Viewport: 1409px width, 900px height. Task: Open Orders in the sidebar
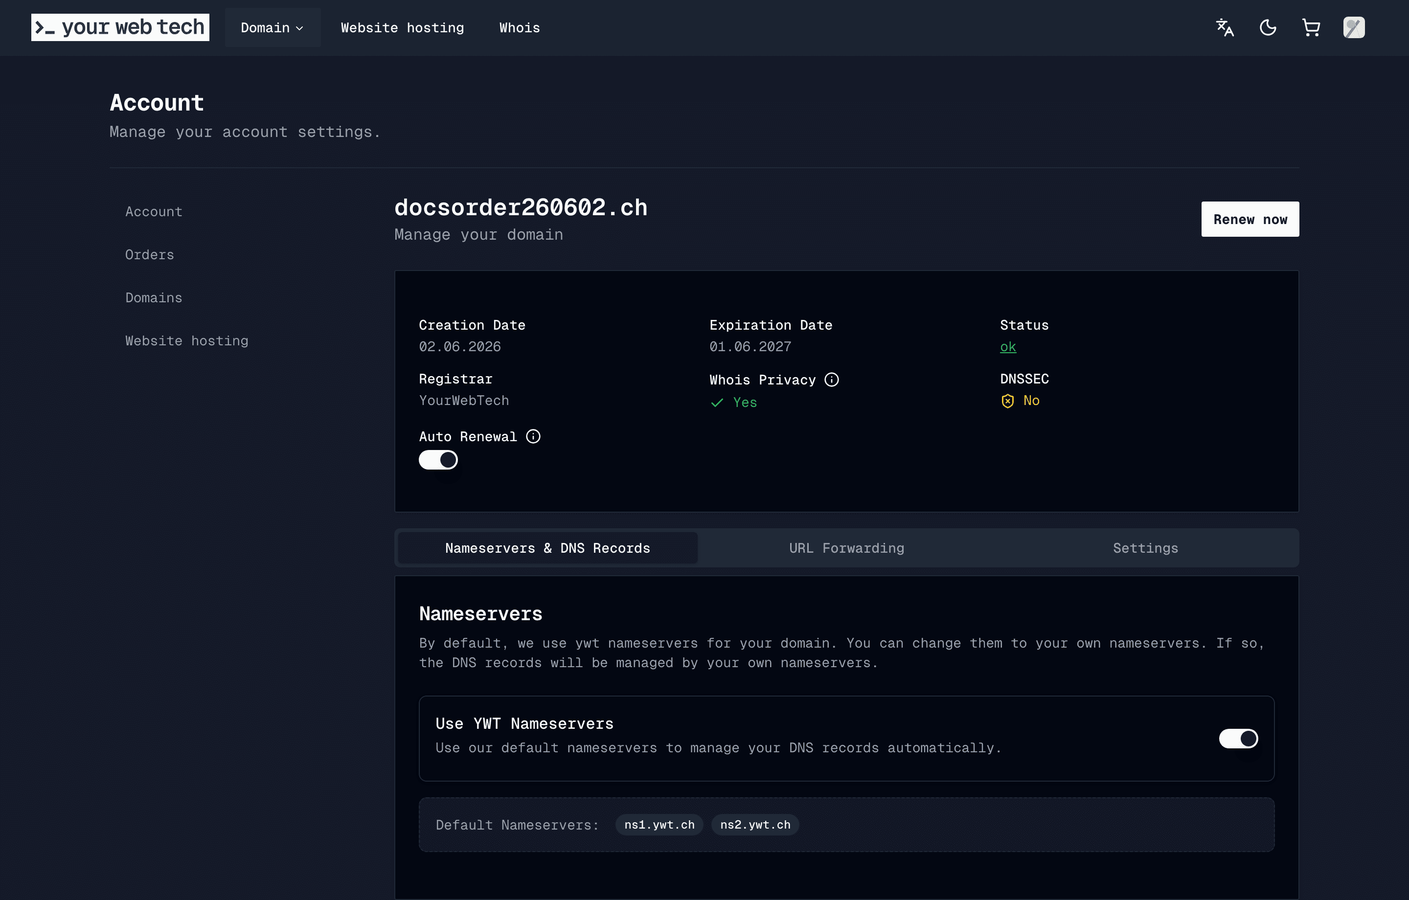(150, 255)
